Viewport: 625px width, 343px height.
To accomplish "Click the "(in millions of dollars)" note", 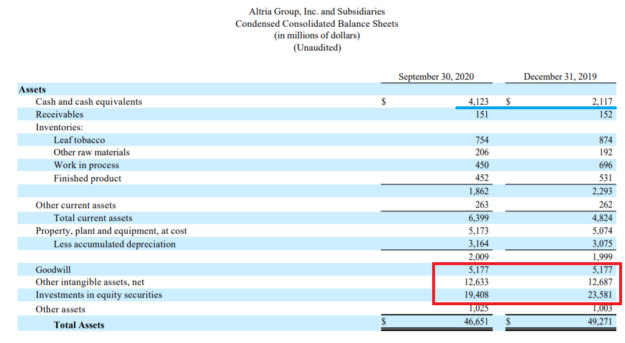I will tap(317, 35).
